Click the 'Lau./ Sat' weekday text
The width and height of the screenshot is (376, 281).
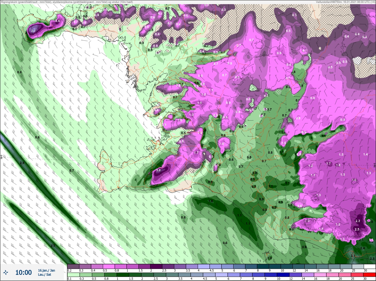tap(44, 275)
